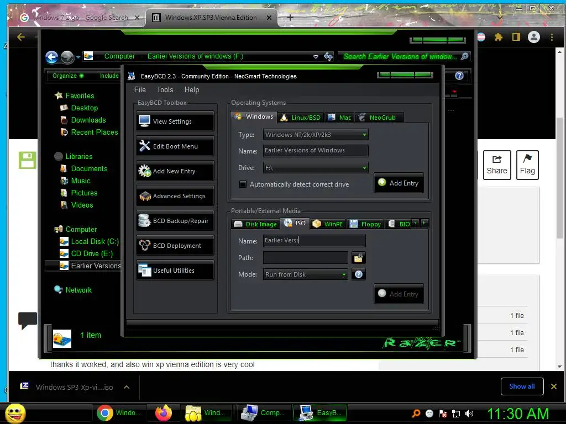This screenshot has height=424, width=566.
Task: Select Local Disk (C:) in sidebar
Action: point(89,242)
